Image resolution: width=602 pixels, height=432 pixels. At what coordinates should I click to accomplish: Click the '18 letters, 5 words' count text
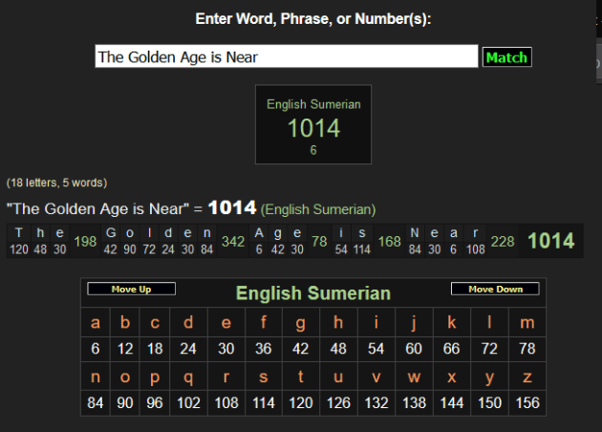pos(56,183)
